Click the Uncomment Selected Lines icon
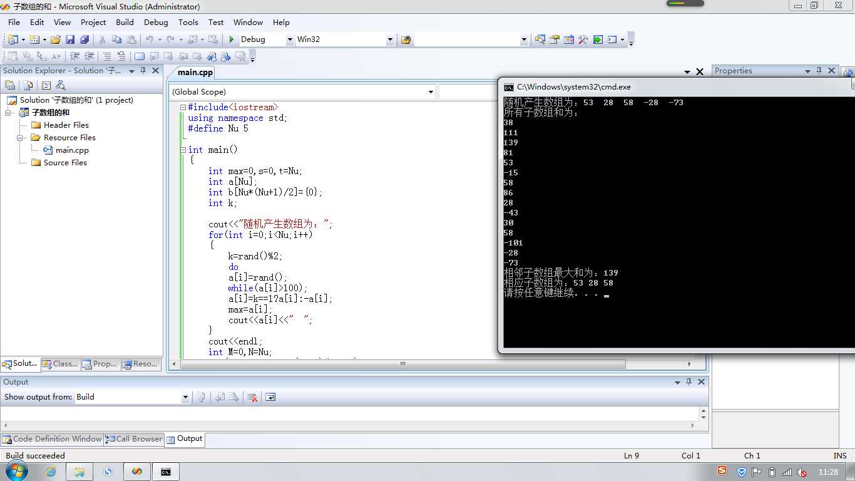This screenshot has height=481, width=855. (121, 56)
